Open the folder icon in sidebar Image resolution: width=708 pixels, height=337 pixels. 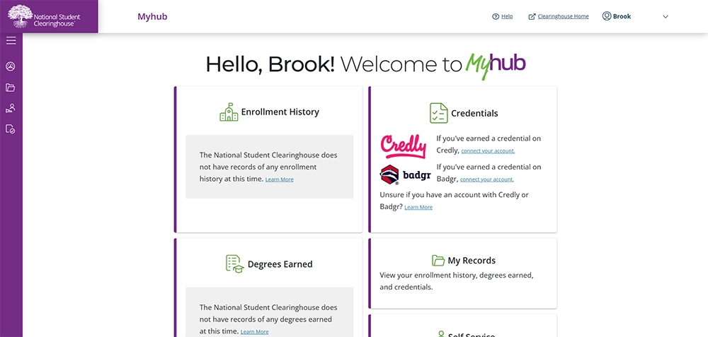click(x=11, y=88)
